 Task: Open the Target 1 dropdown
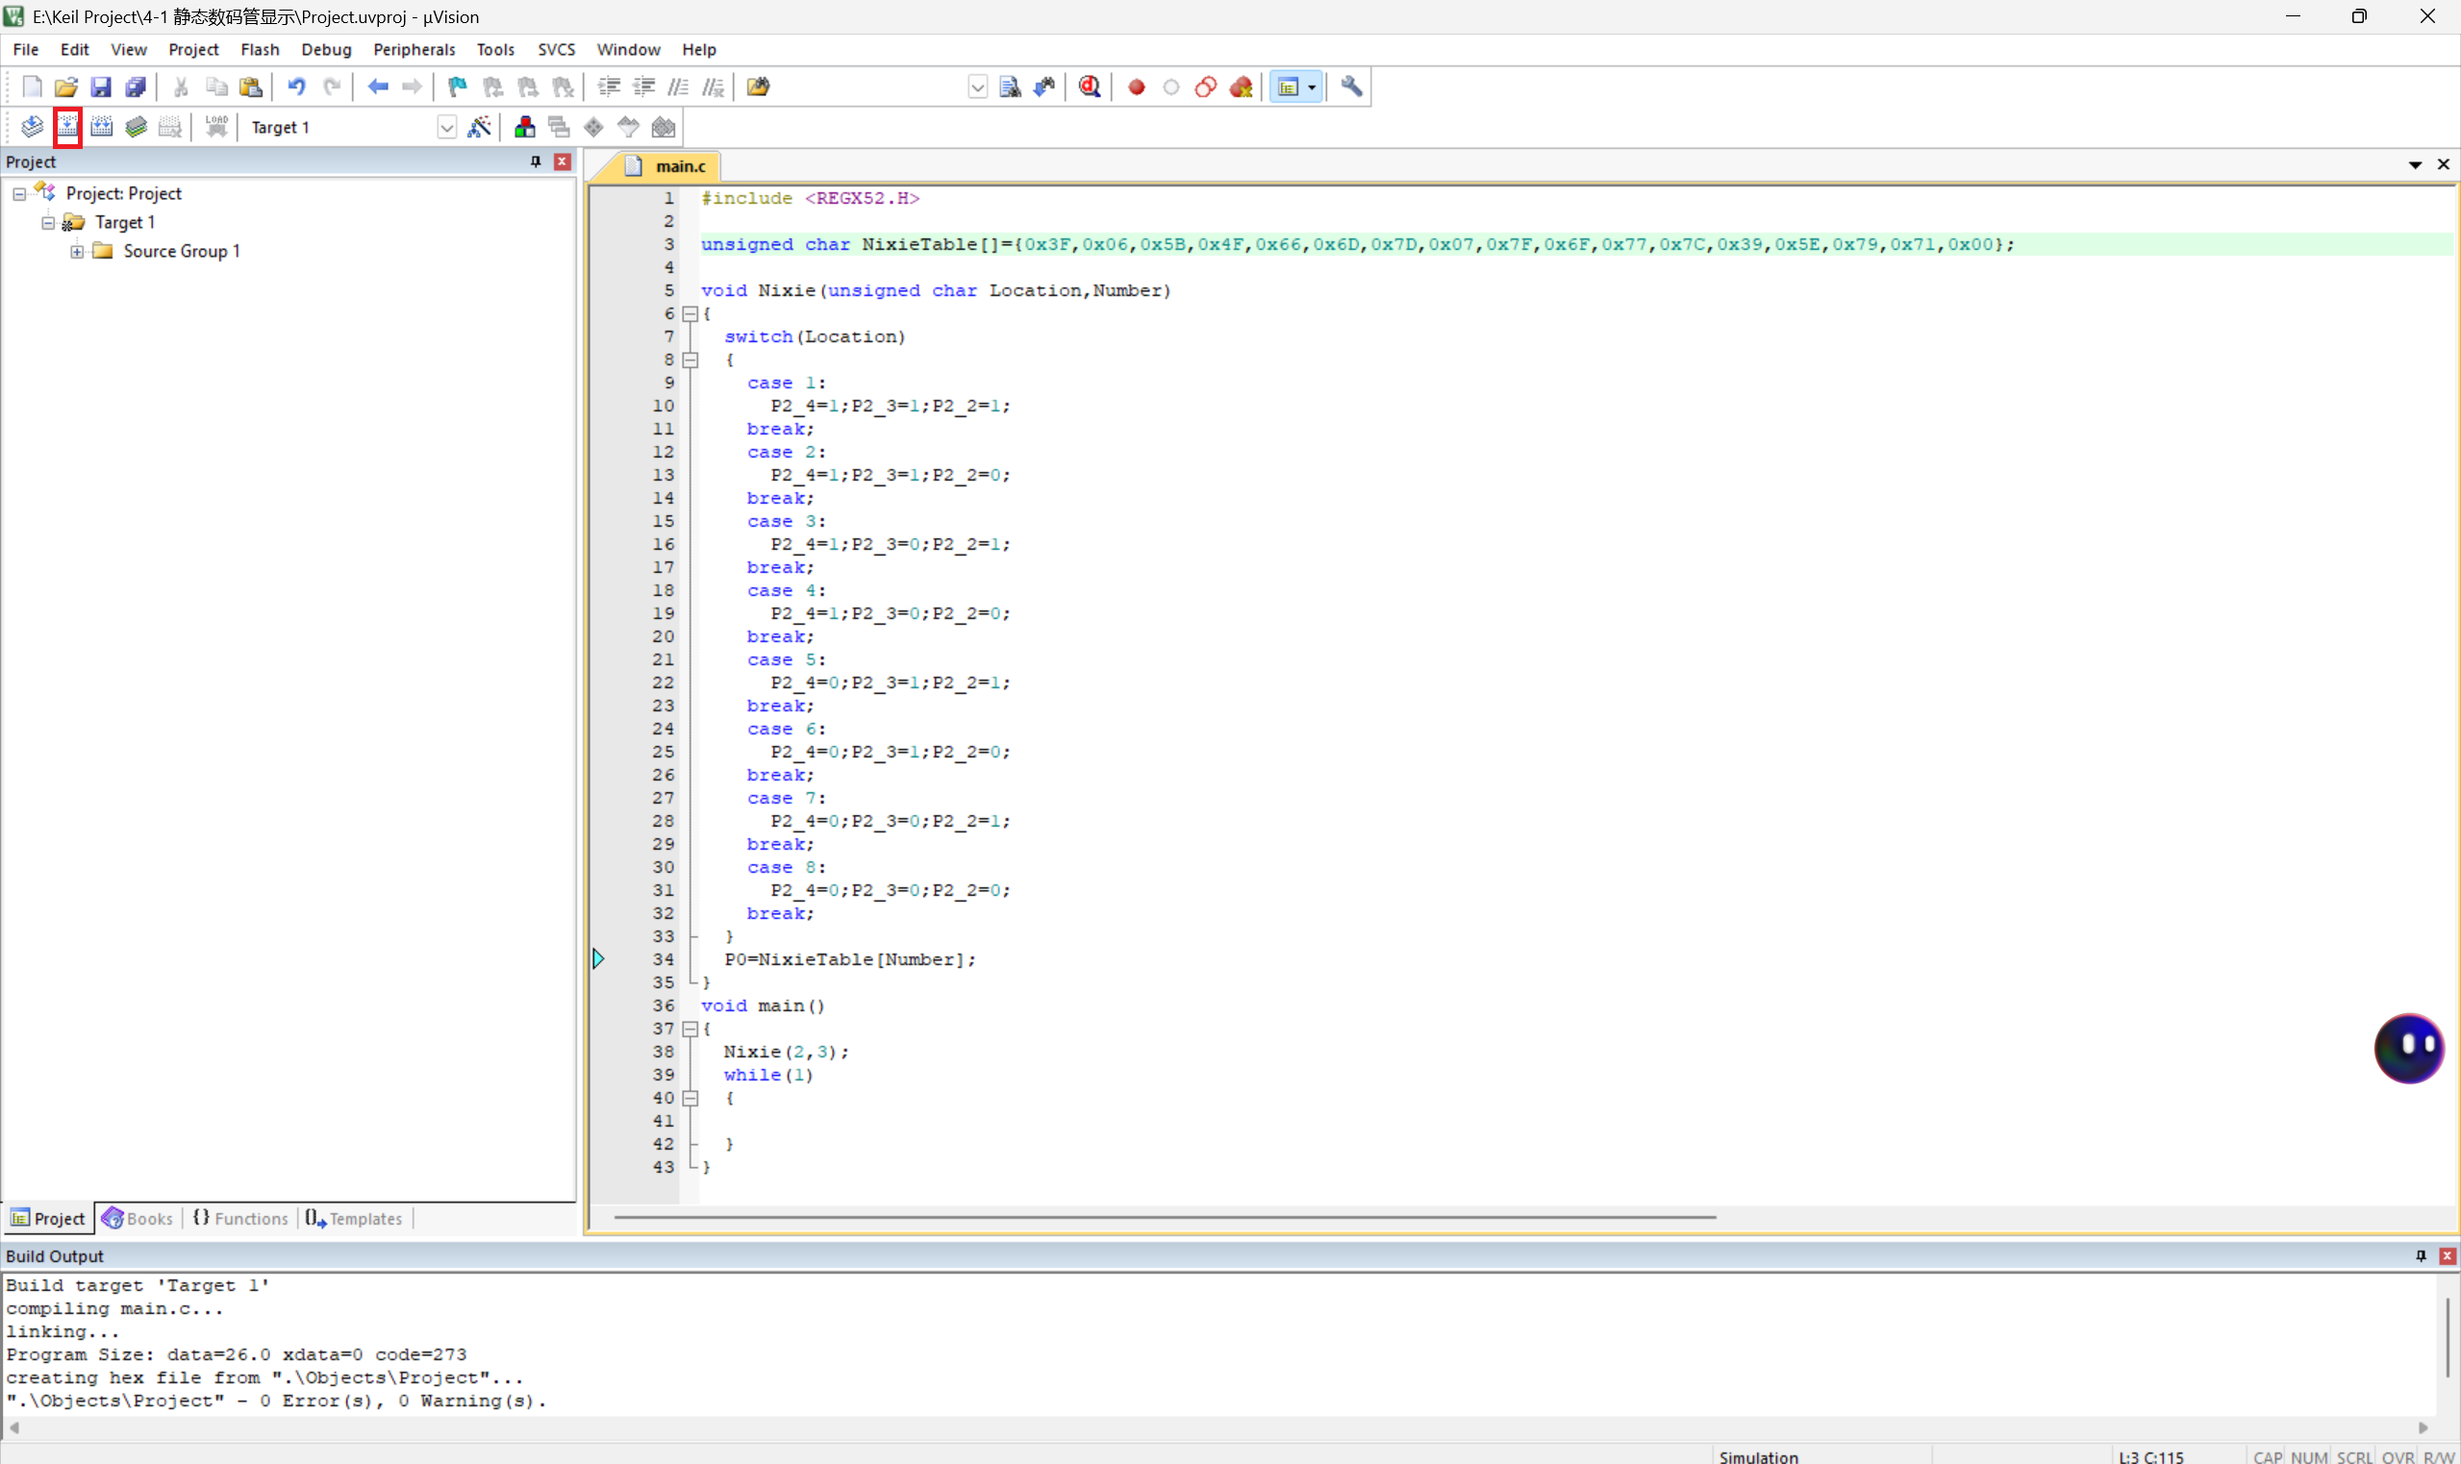(x=446, y=127)
